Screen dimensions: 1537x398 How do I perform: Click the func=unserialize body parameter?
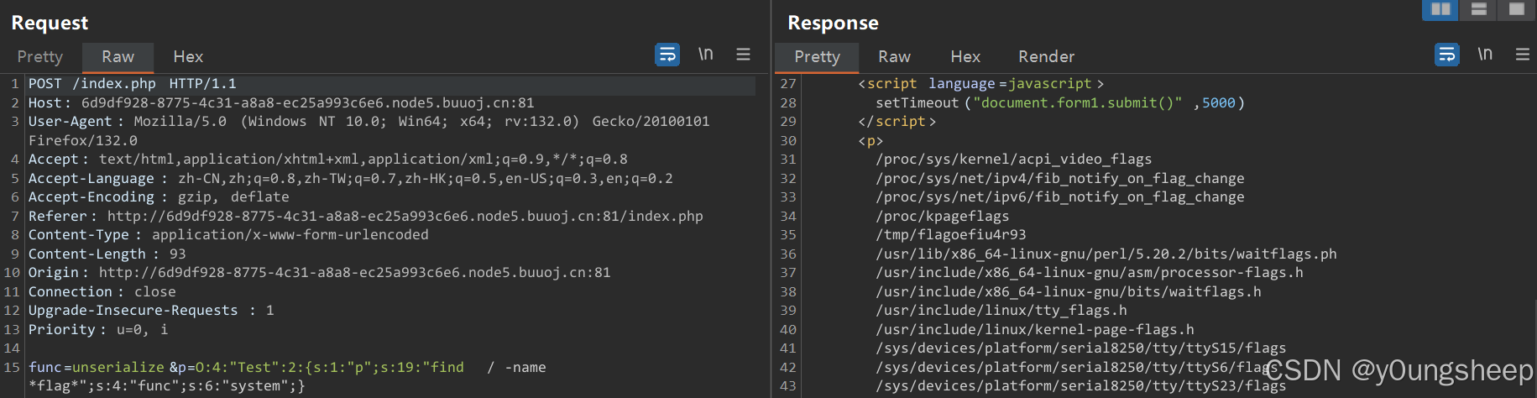click(97, 368)
